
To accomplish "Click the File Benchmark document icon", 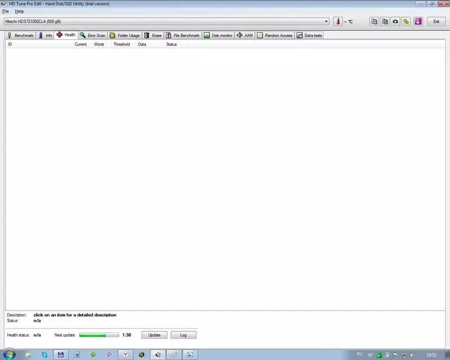I will coord(169,35).
